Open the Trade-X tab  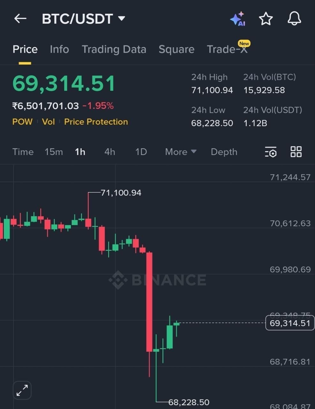pos(227,49)
